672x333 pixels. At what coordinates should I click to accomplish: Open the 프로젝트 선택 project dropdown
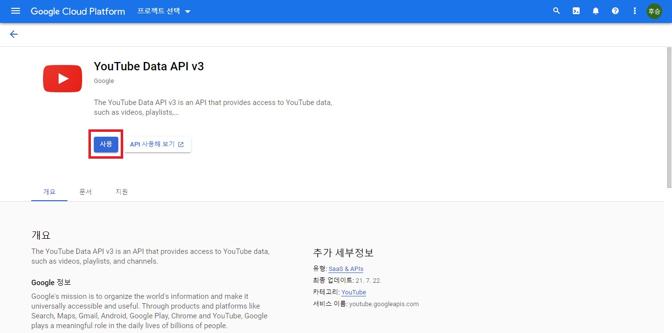tap(164, 11)
